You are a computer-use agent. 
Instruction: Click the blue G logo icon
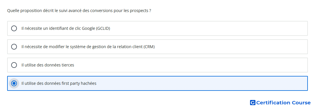[x=253, y=103]
